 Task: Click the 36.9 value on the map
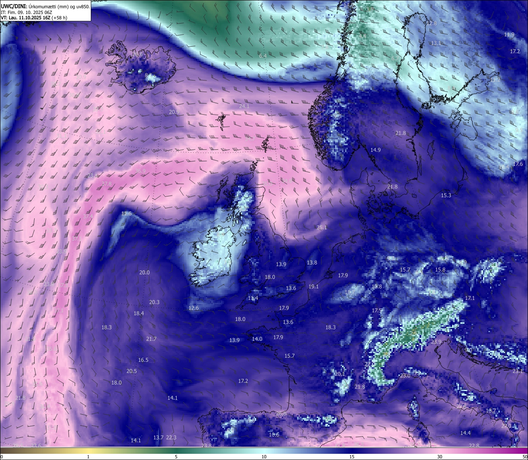[x=140, y=171]
